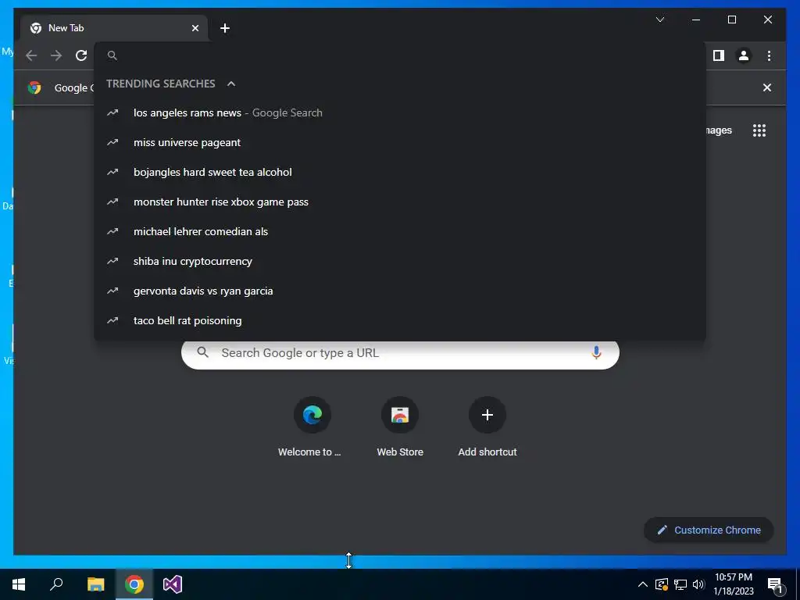Click the Chrome icon in the taskbar
The image size is (800, 600).
134,584
